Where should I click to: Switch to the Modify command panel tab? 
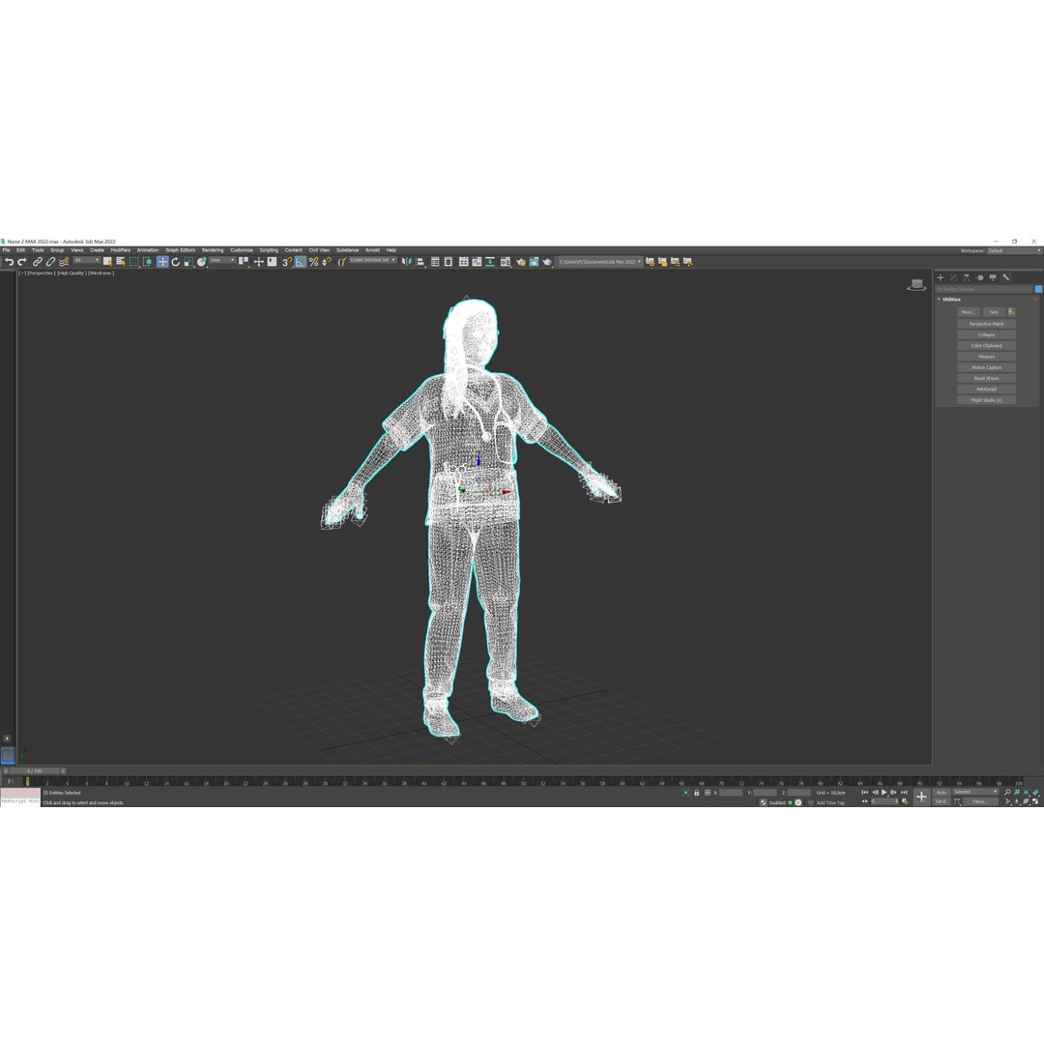point(953,277)
